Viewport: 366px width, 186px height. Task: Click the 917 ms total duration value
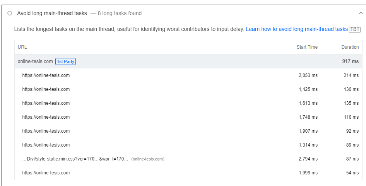click(x=351, y=61)
